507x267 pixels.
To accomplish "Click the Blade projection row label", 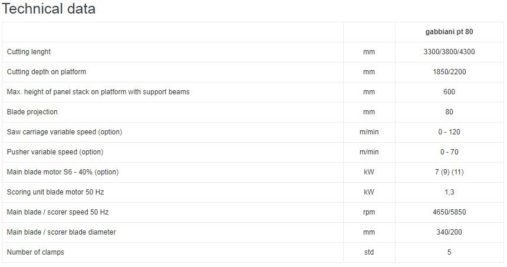I will pos(32,112).
